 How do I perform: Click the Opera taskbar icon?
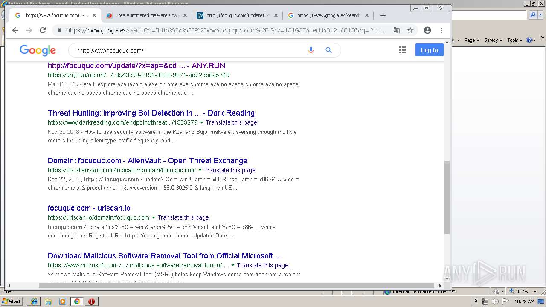[x=91, y=301]
